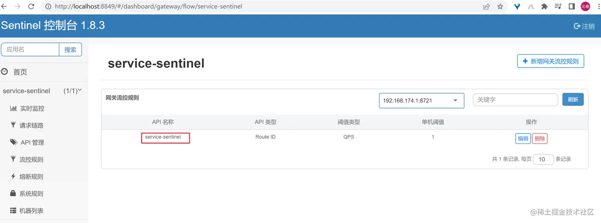Open the red profile avatar

click(585, 6)
